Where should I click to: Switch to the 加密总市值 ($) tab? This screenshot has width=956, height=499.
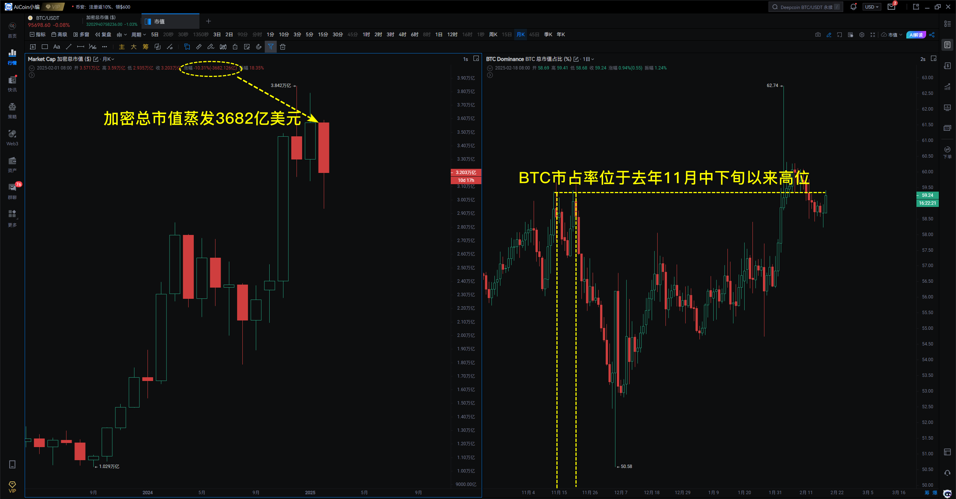point(111,21)
